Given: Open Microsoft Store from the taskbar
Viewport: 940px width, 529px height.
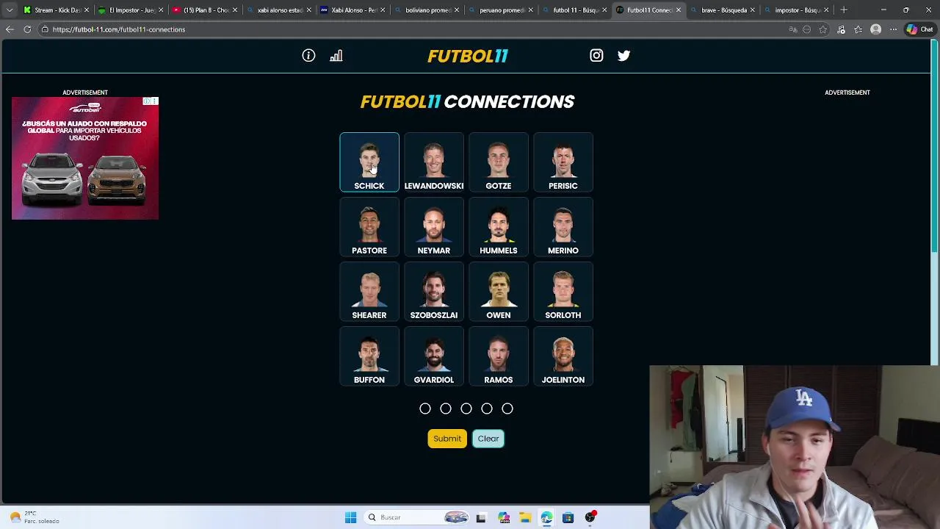Looking at the screenshot, I should [568, 517].
